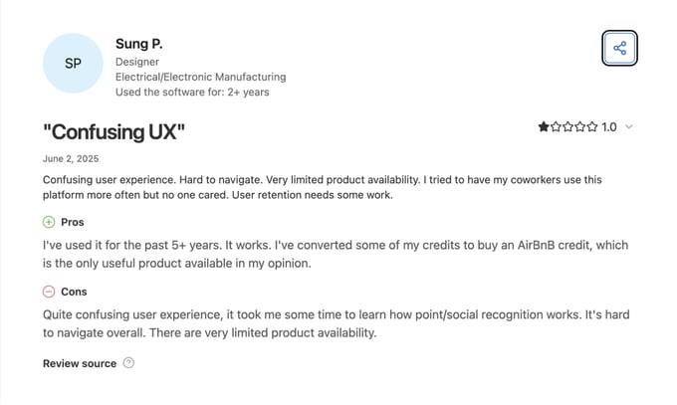Click the share review icon button
The width and height of the screenshot is (677, 405).
click(x=619, y=48)
